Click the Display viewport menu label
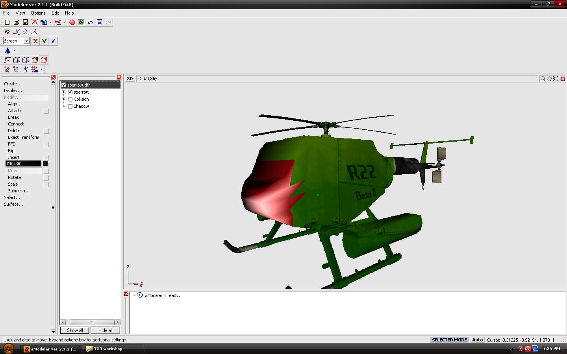The image size is (567, 354). coord(150,79)
